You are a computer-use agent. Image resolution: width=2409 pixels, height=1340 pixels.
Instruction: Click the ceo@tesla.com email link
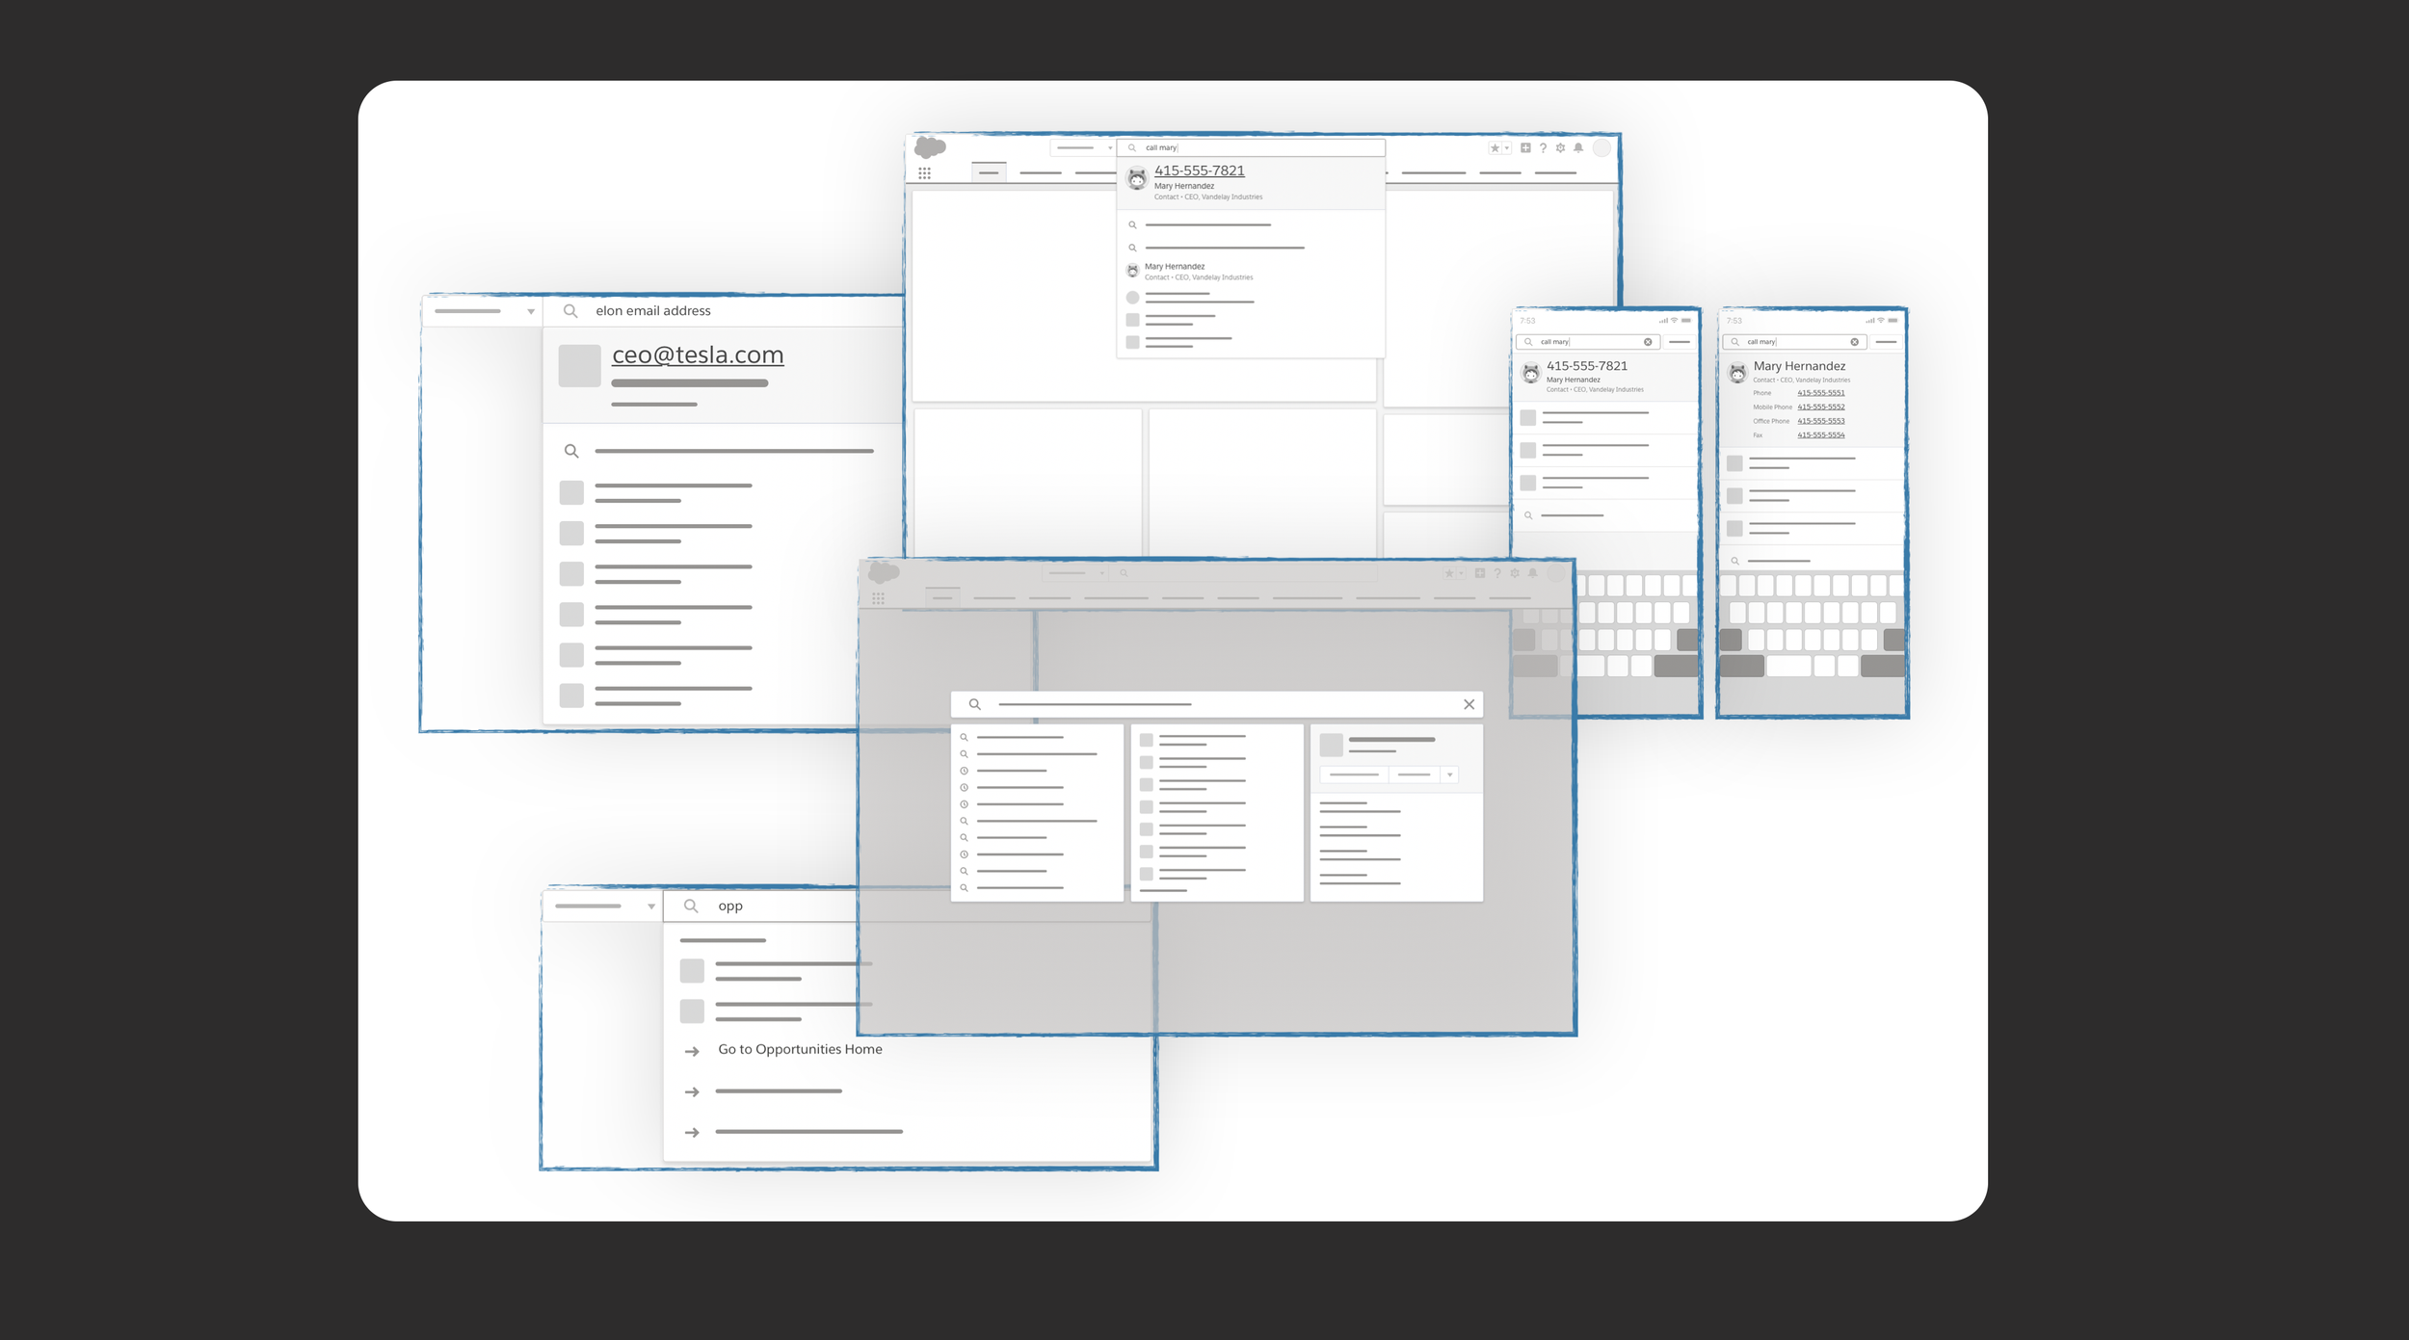coord(697,355)
